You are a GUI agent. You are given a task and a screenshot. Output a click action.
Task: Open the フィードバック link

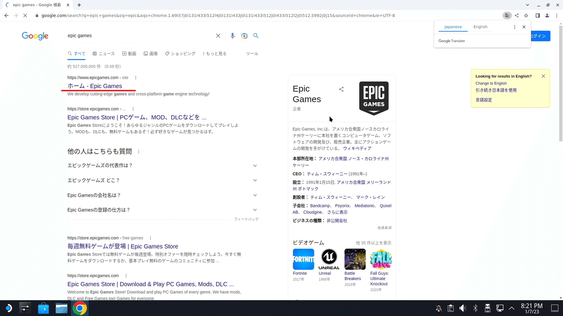246,219
